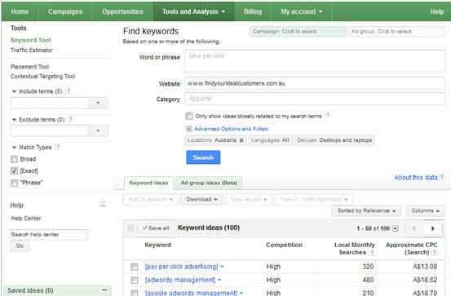Image resolution: width=451 pixels, height=296 pixels.
Task: Open View as text dropdown
Action: coord(249,199)
